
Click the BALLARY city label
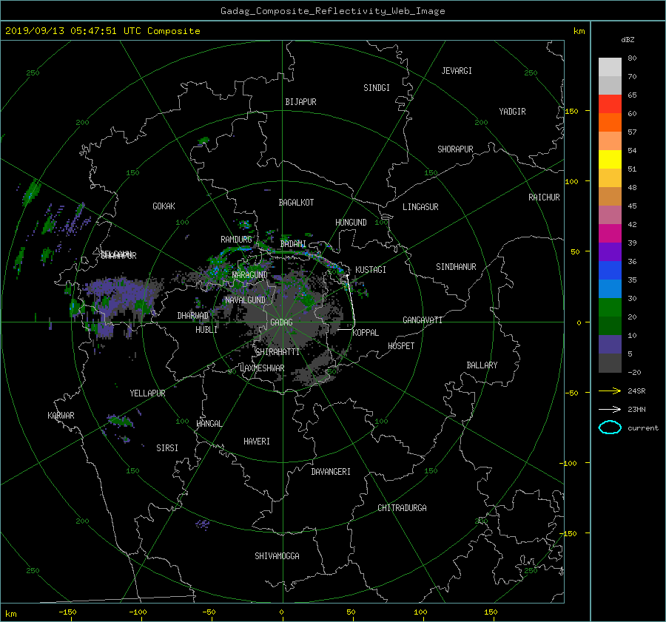(482, 365)
